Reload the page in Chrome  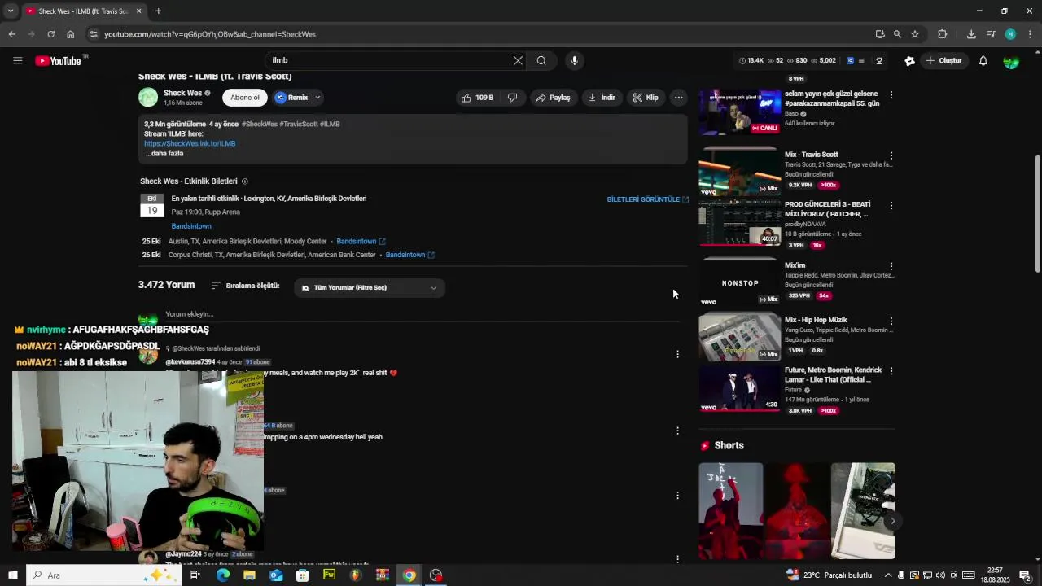(50, 34)
